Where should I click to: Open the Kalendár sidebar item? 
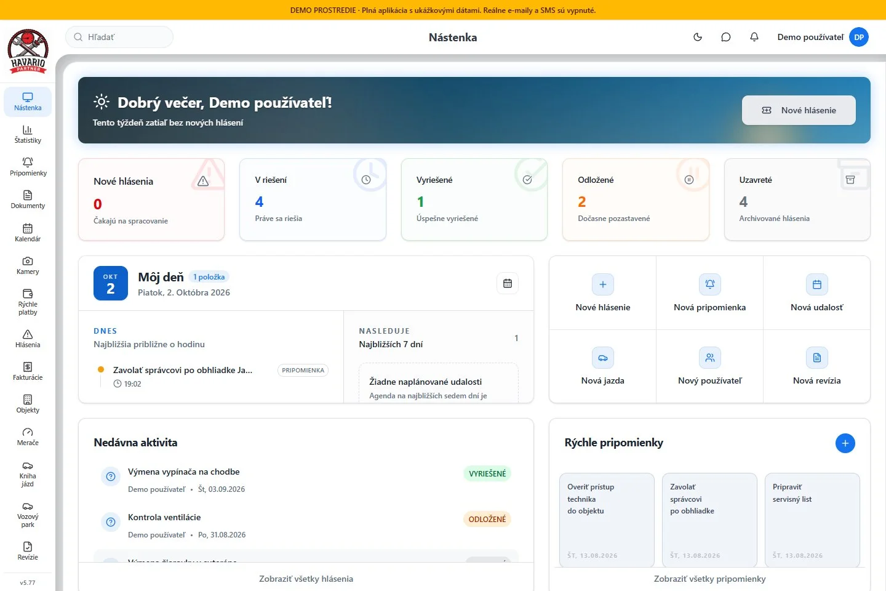click(x=28, y=233)
